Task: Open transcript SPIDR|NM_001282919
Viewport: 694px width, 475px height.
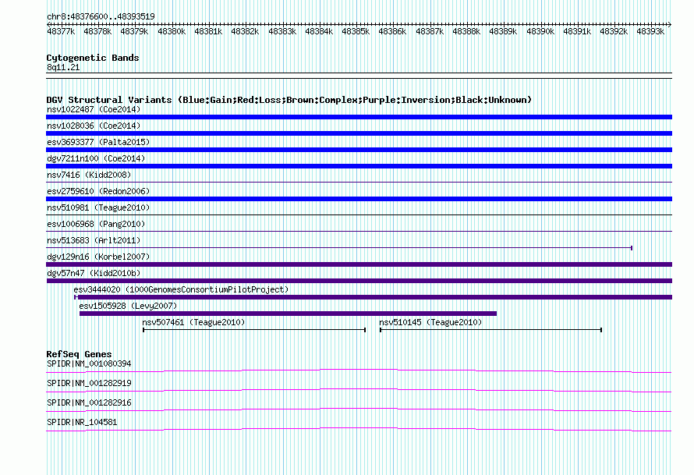Action: (89, 384)
